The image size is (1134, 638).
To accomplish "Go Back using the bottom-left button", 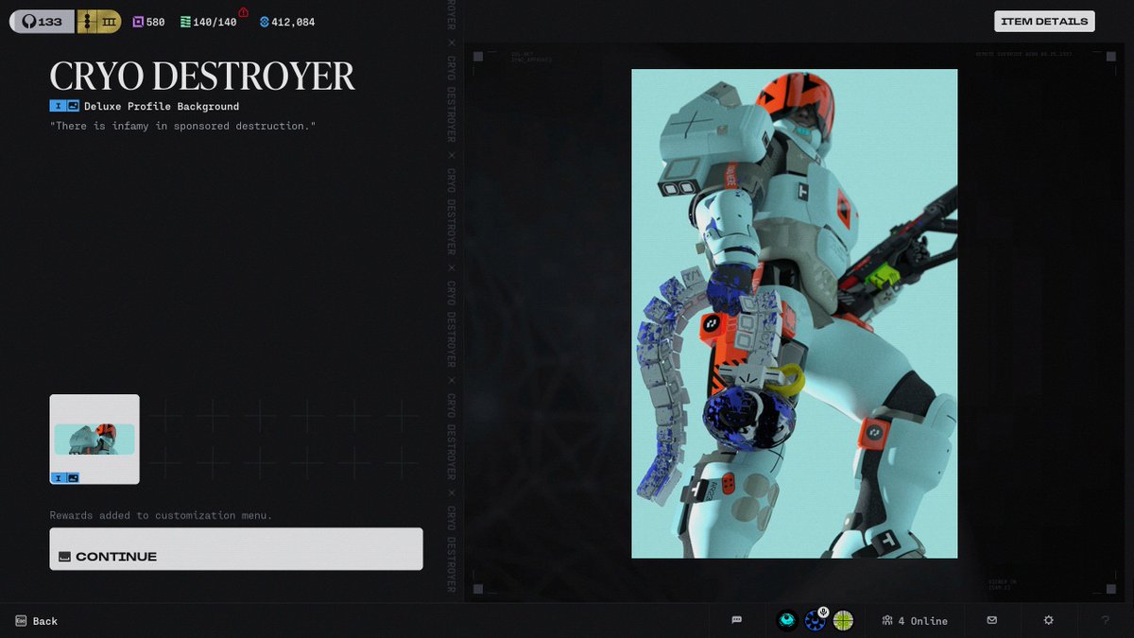I will (37, 621).
